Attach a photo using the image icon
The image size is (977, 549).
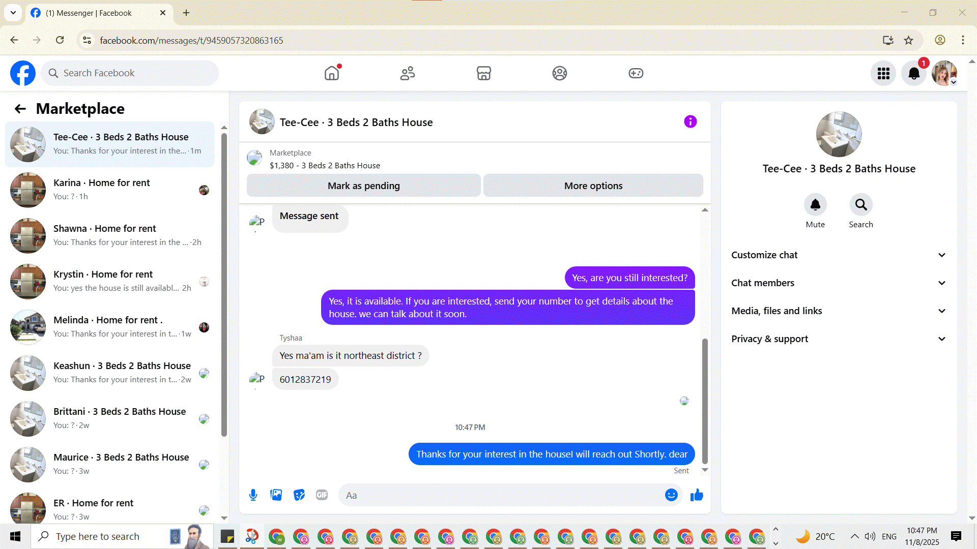tap(276, 495)
